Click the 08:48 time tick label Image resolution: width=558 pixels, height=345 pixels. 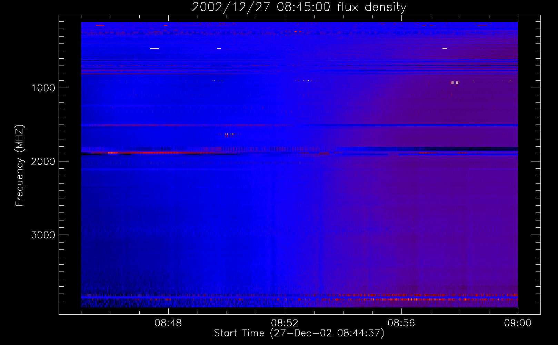(168, 323)
